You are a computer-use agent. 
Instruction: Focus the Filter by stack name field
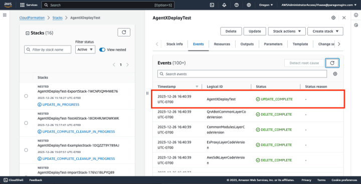48,49
